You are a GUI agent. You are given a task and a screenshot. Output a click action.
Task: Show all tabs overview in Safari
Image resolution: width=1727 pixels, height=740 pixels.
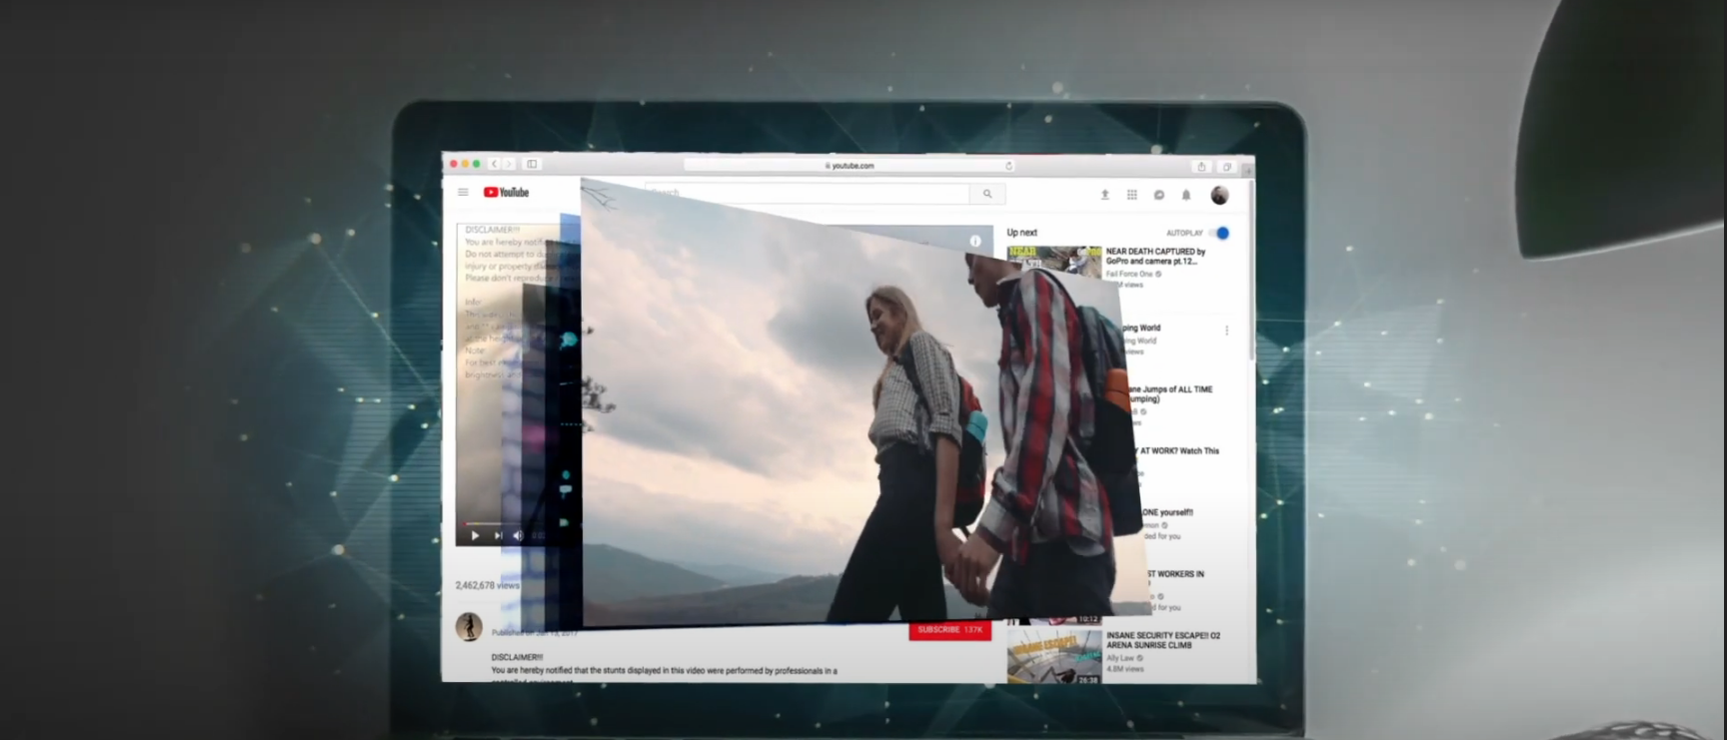[1227, 167]
